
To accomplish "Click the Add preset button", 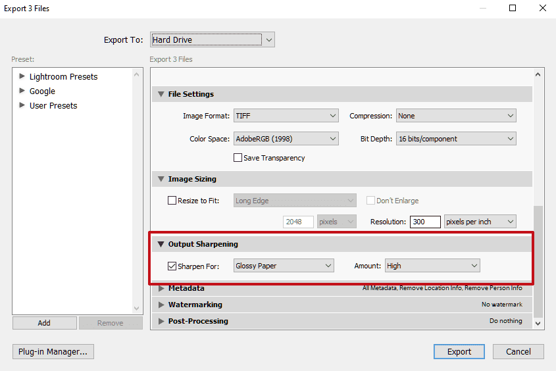I will [44, 323].
